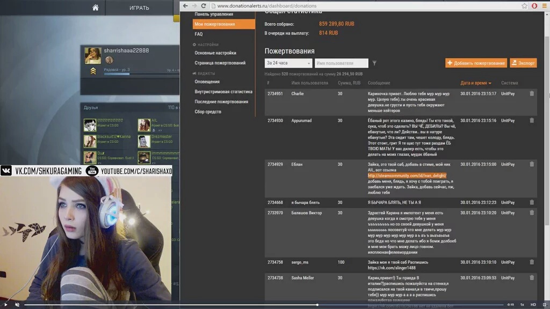Bookmark page with the star icon
Viewport: 550px width, 309px height.
tap(524, 5)
